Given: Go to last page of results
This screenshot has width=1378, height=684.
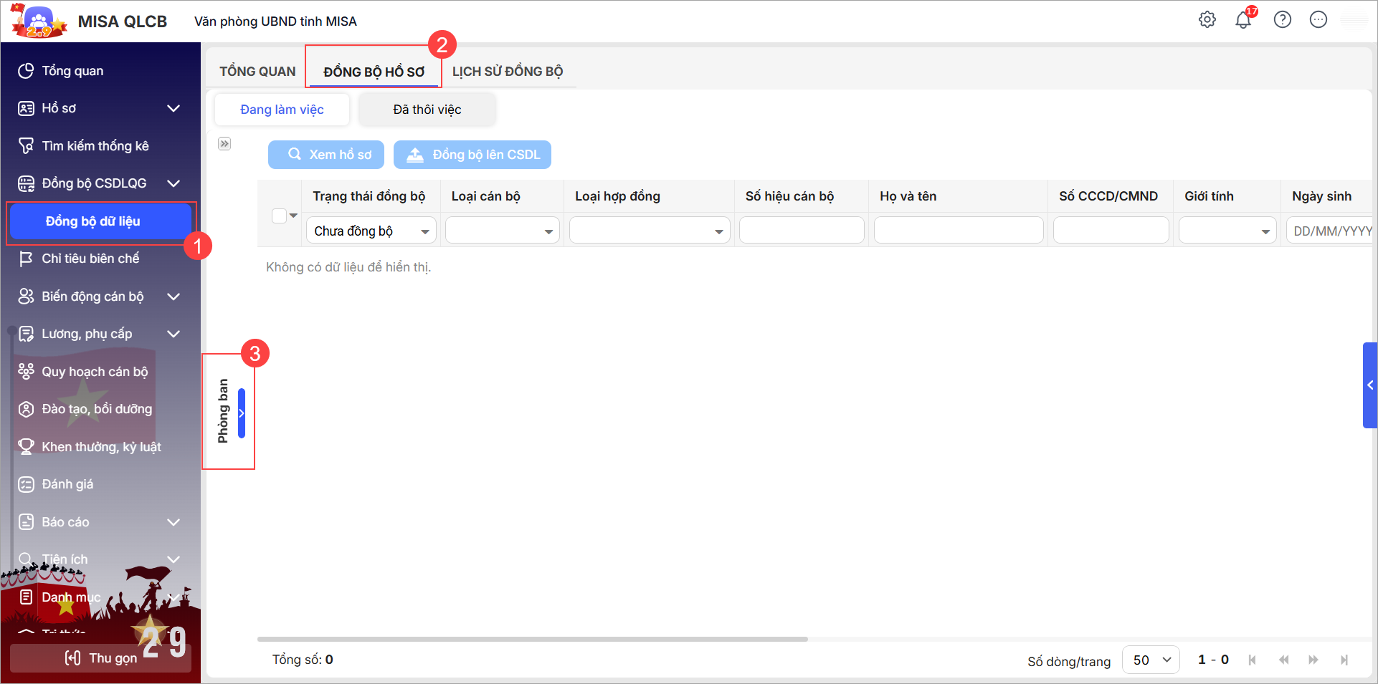Looking at the screenshot, I should [x=1344, y=660].
